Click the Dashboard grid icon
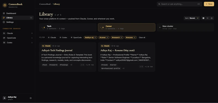This screenshot has width=218, height=103. coord(4,13)
